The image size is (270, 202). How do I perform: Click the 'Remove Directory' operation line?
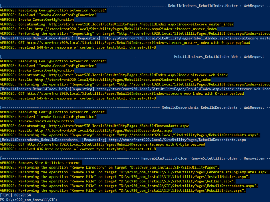[x=111, y=167]
